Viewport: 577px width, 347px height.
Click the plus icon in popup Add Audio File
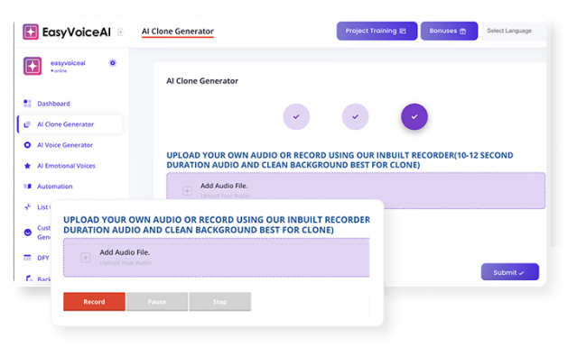tap(86, 258)
